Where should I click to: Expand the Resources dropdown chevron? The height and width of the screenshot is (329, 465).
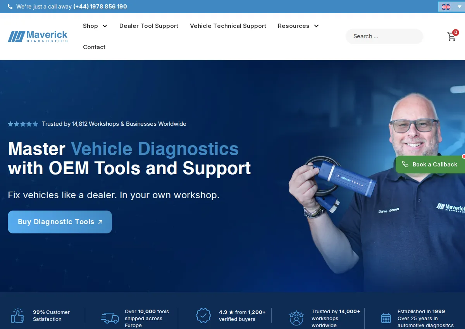tap(316, 26)
